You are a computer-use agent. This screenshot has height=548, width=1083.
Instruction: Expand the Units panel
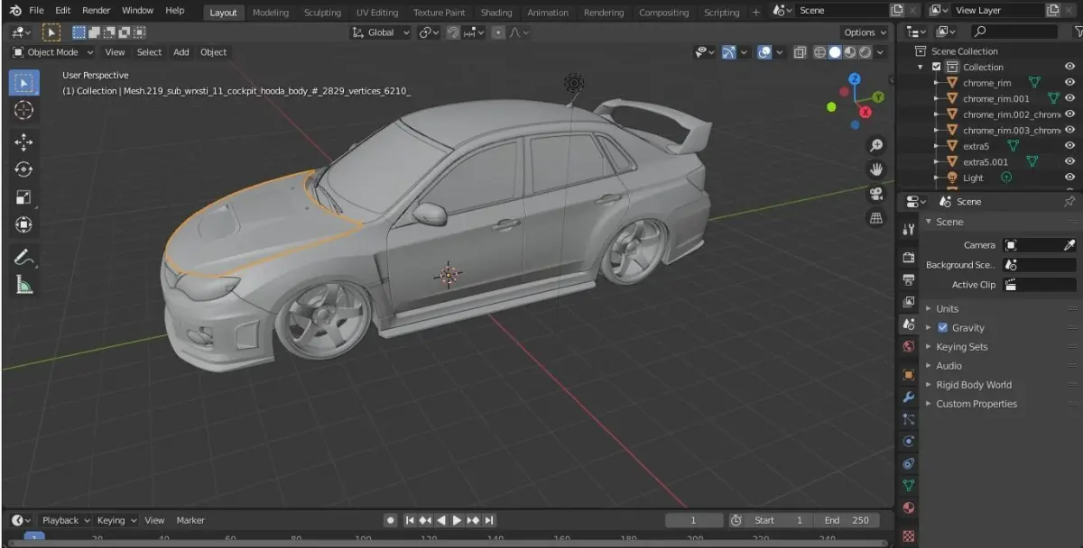[x=948, y=309]
